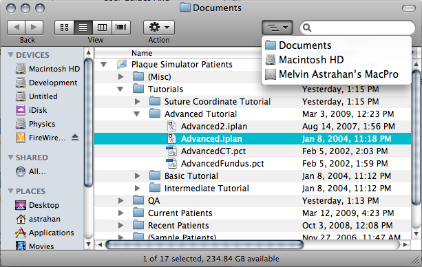Open the Development volume in sidebar

(x=46, y=83)
